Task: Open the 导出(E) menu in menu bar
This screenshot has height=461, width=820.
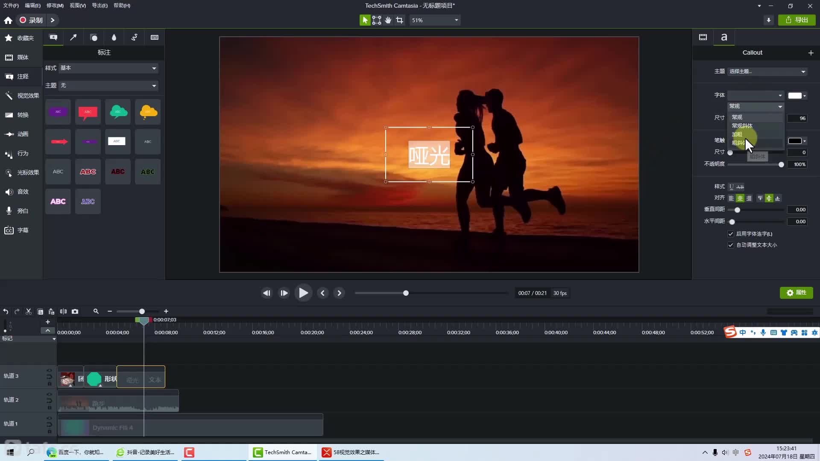Action: tap(100, 6)
